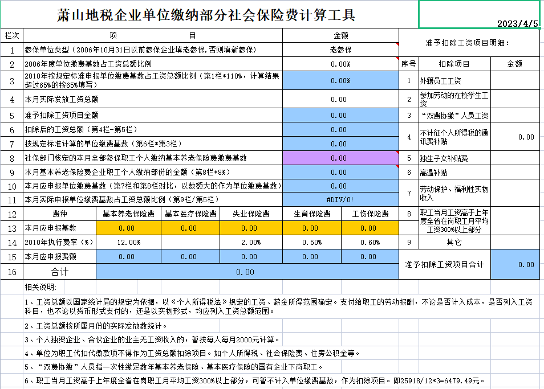Click row number 11 in the 栏次 column

[x=12, y=200]
